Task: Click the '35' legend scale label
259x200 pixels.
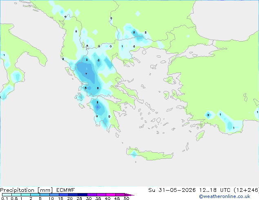Action: [98, 198]
